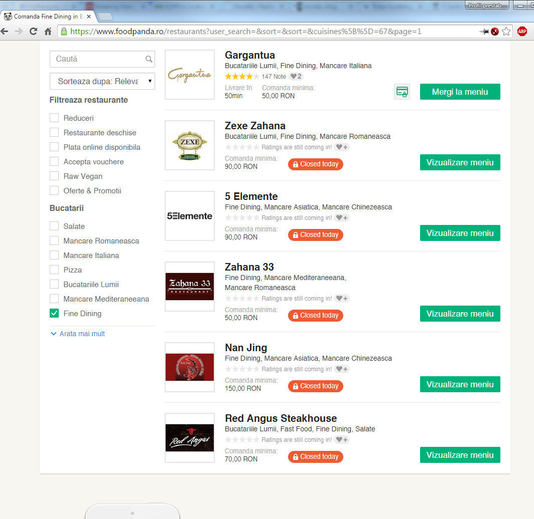
Task: View the Red Angus Steakhouse menu
Action: point(460,455)
